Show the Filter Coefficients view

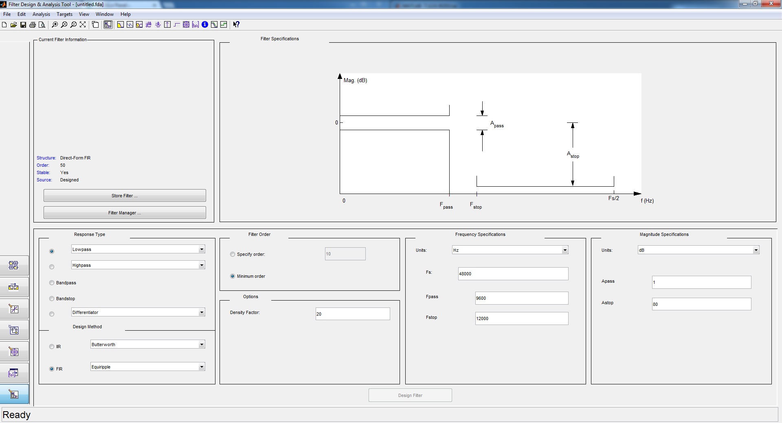tap(195, 25)
